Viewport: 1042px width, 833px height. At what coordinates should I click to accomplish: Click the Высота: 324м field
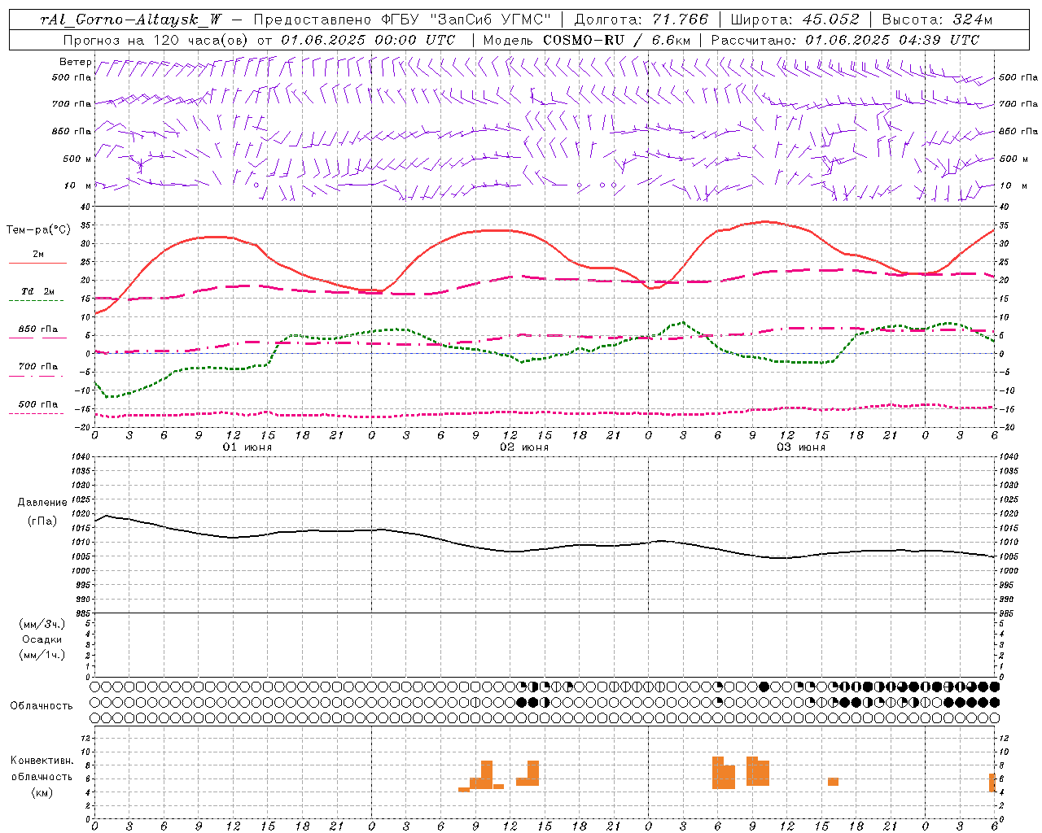(x=937, y=20)
